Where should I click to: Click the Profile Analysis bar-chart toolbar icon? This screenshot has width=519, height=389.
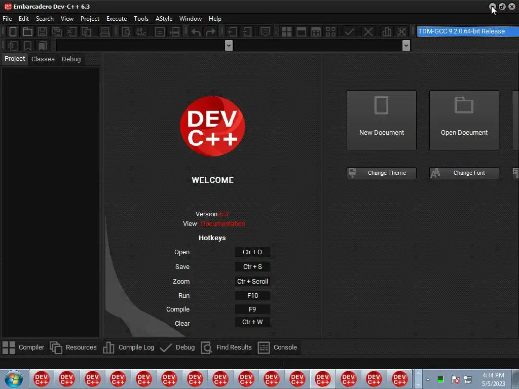[x=387, y=32]
